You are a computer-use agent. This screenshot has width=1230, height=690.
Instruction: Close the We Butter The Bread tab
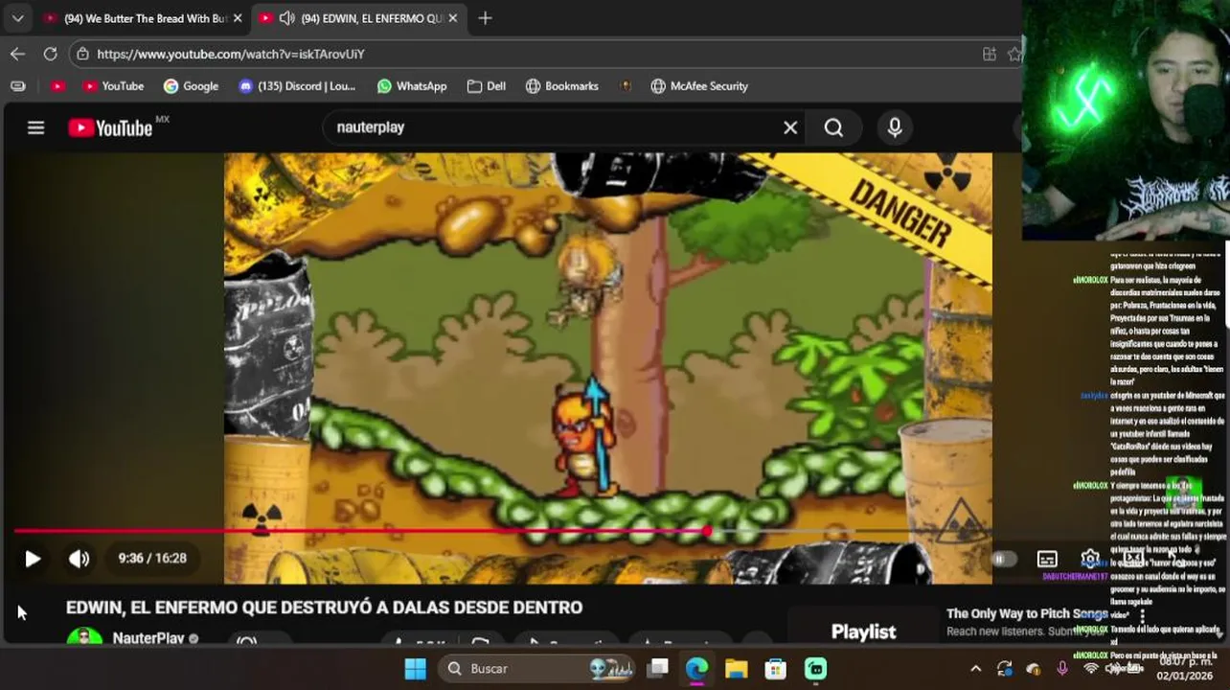[x=238, y=18]
